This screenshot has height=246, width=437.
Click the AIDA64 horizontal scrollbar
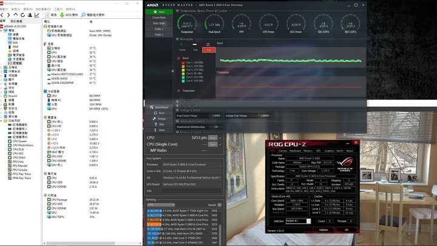80,243
